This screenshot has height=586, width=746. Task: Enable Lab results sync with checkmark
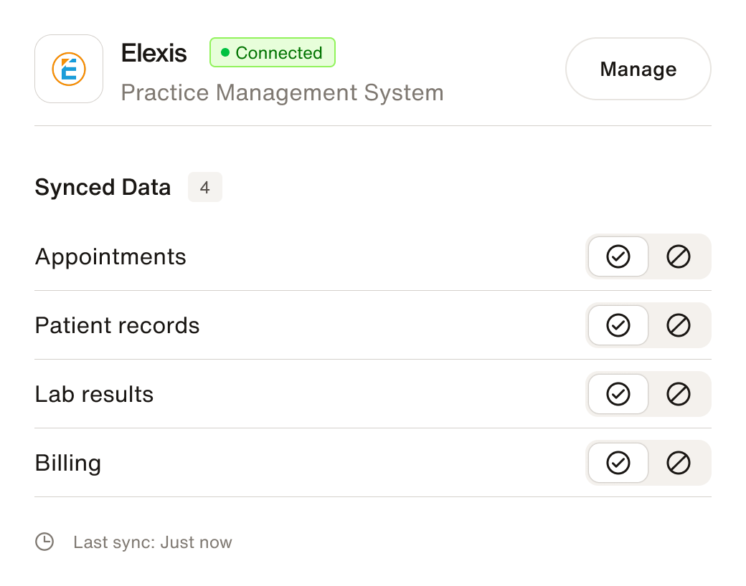click(x=618, y=394)
